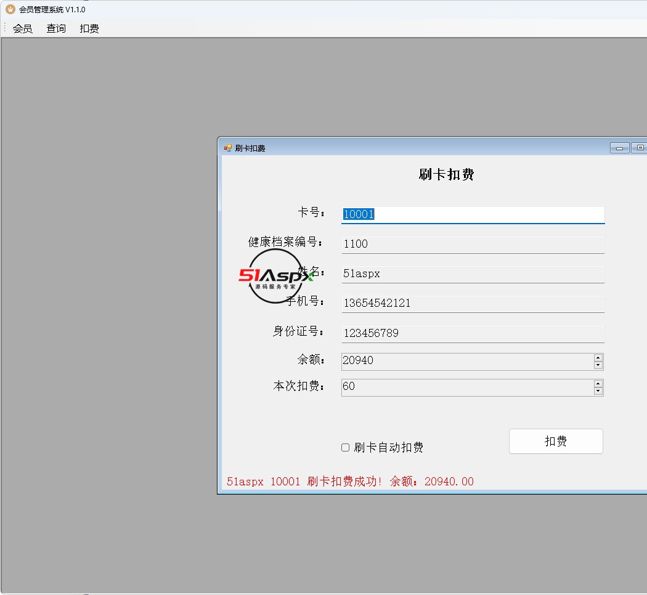Viewport: 647px width, 595px height.
Task: Click the 健康档案编号 field showing 1100
Action: [x=473, y=245]
